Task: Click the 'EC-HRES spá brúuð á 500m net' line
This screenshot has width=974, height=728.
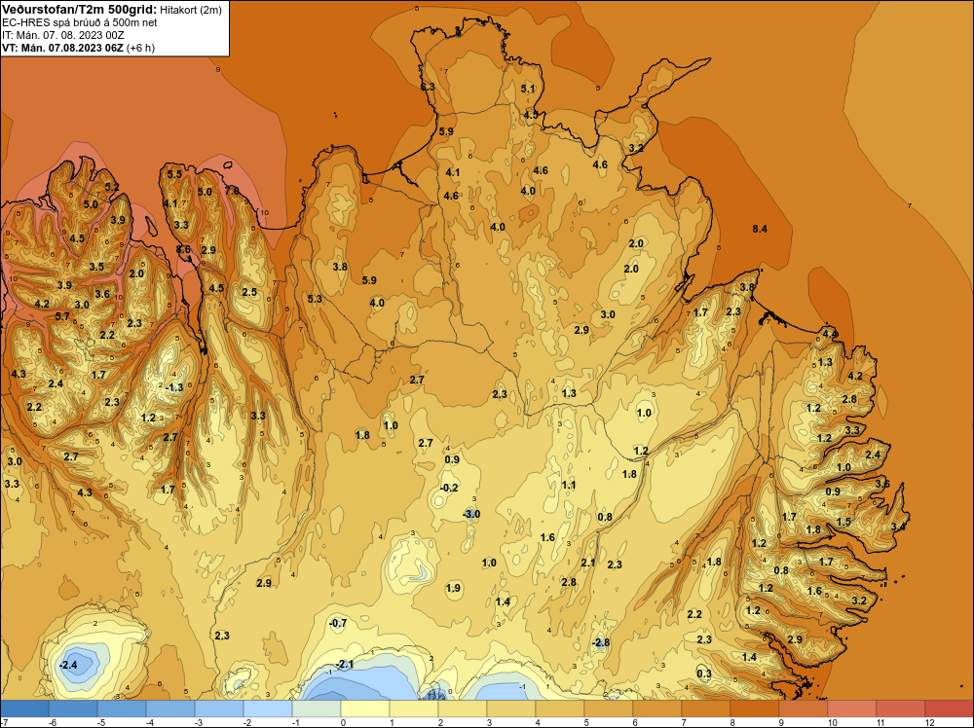Action: pyautogui.click(x=79, y=22)
